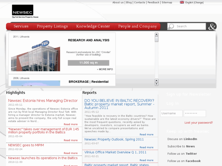
Task: Click the UK flag language icon
Action: click(x=182, y=2)
